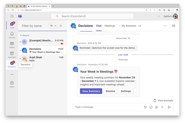Image resolution: width=185 pixels, height=123 pixels.
Task: Select the Decisions chat in list
Action: point(42,50)
